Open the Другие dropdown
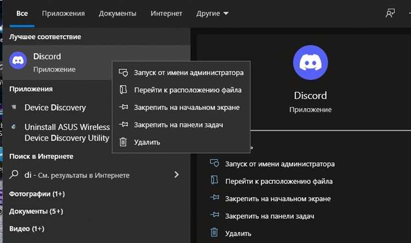This screenshot has height=243, width=411. [x=212, y=13]
